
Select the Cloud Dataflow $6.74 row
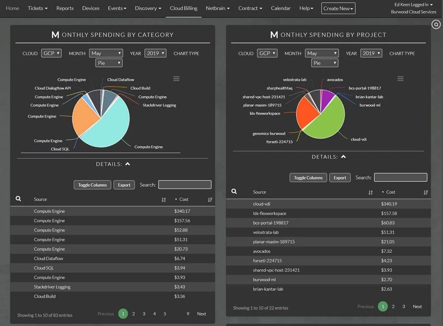tap(112, 258)
